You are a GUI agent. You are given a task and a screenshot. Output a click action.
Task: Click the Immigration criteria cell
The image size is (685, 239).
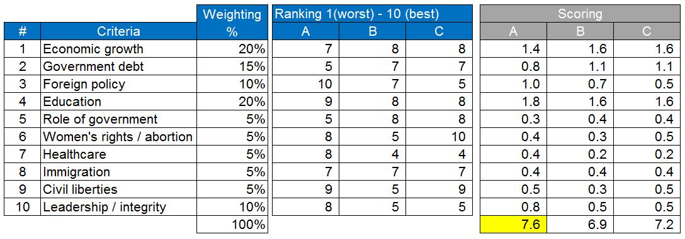118,172
